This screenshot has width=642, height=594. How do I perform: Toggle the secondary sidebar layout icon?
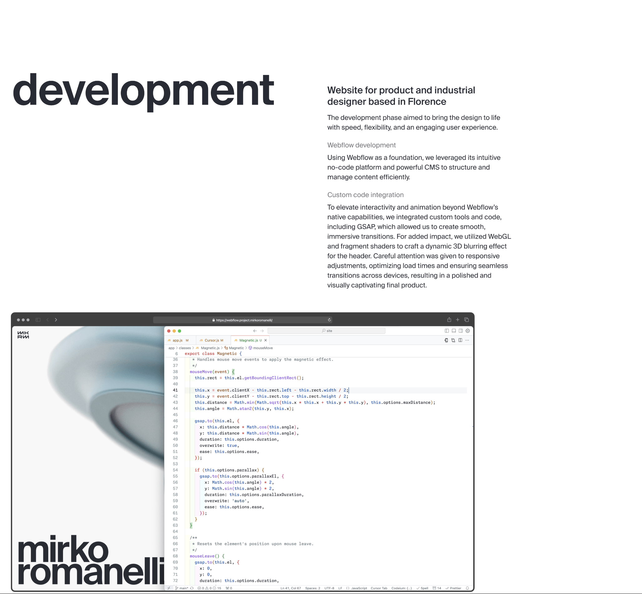tap(461, 331)
